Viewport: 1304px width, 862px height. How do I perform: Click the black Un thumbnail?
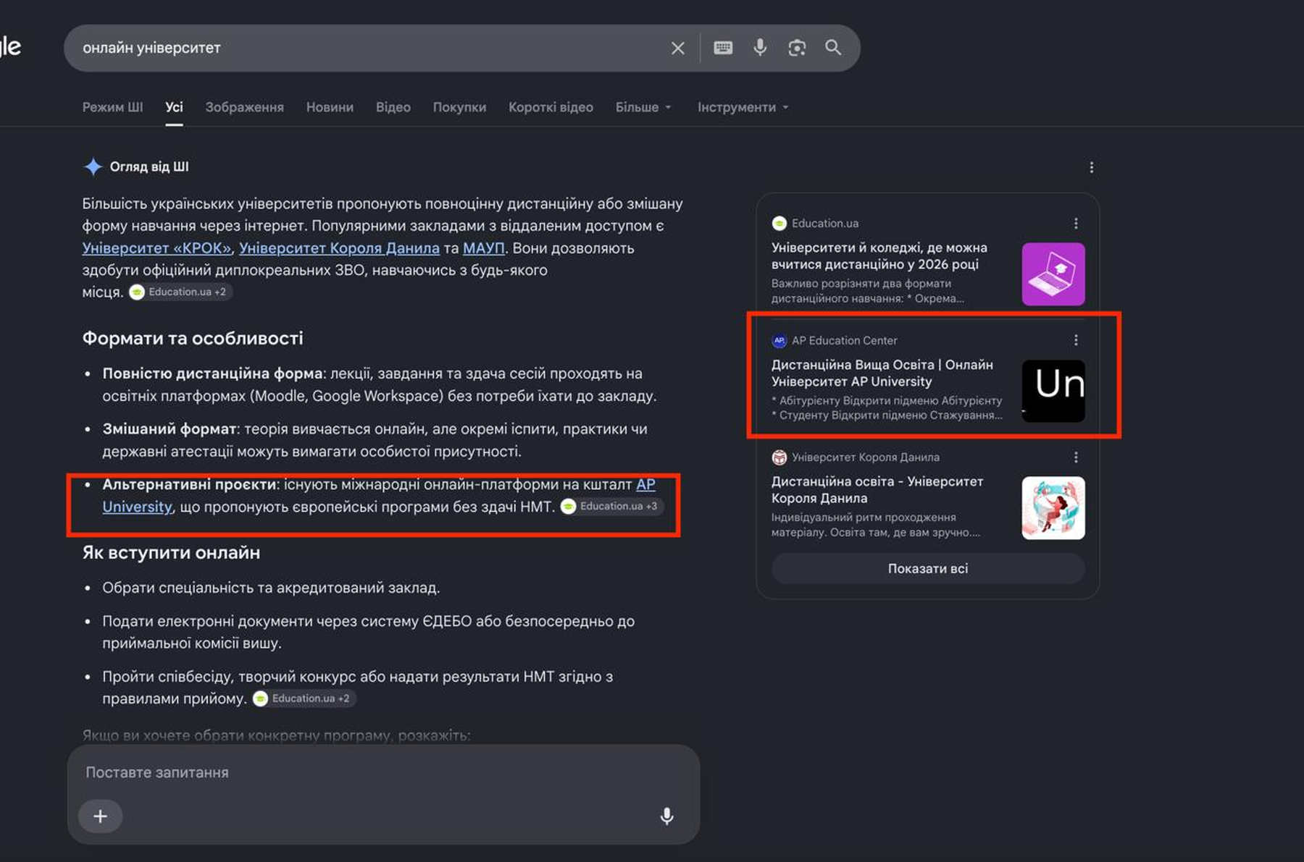coord(1053,391)
